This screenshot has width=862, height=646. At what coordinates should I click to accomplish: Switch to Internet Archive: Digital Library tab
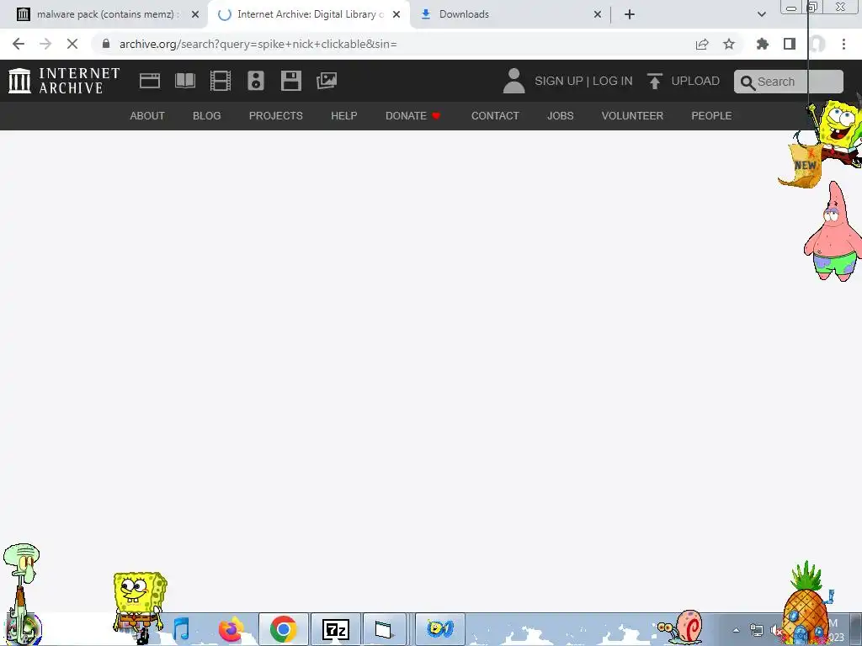(x=309, y=14)
